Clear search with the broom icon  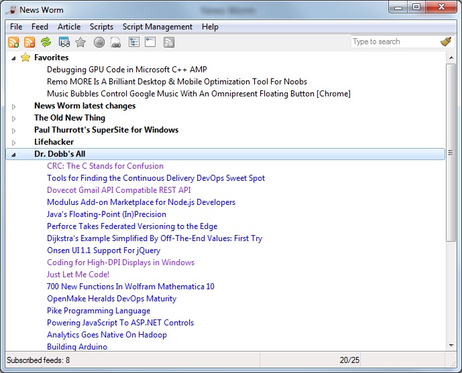click(x=446, y=42)
